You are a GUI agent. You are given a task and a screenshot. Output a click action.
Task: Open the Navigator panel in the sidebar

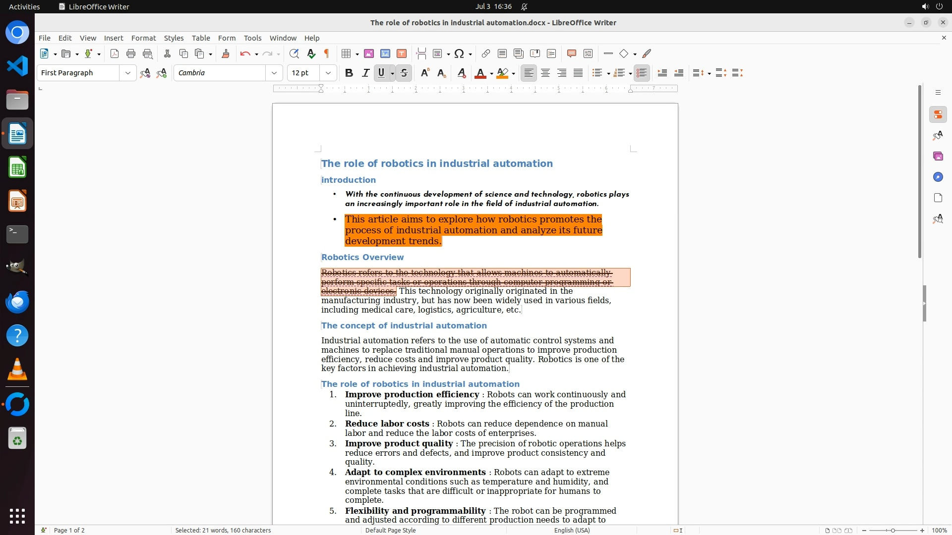[938, 177]
